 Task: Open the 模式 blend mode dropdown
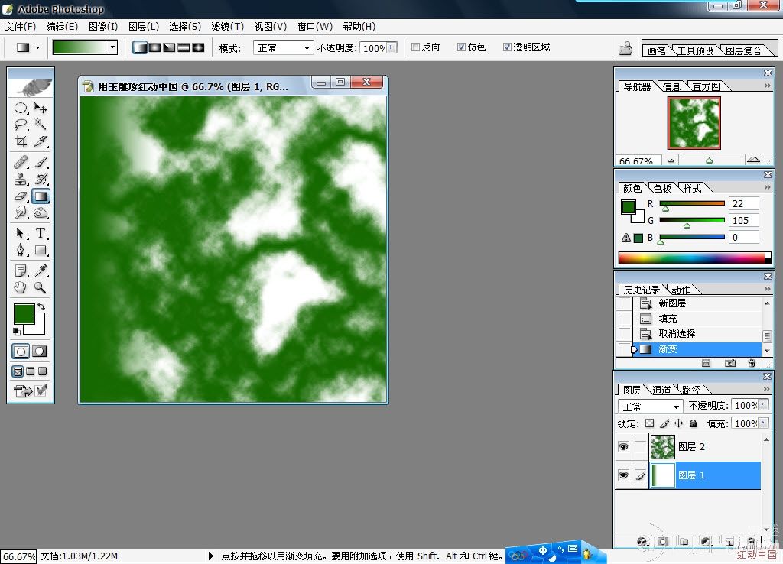pyautogui.click(x=283, y=48)
